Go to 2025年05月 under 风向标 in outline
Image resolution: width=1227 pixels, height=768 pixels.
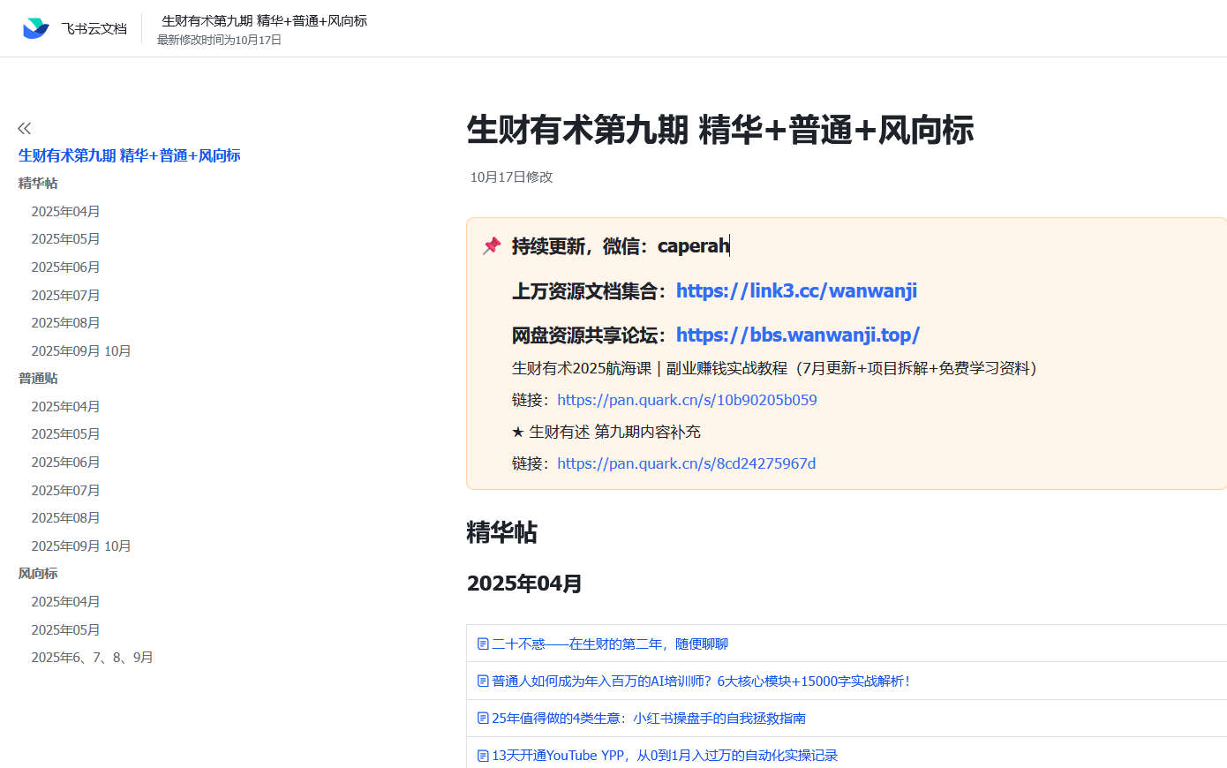pos(65,629)
